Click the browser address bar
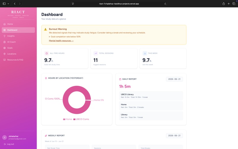This screenshot has width=238, height=149. (x=119, y=4)
